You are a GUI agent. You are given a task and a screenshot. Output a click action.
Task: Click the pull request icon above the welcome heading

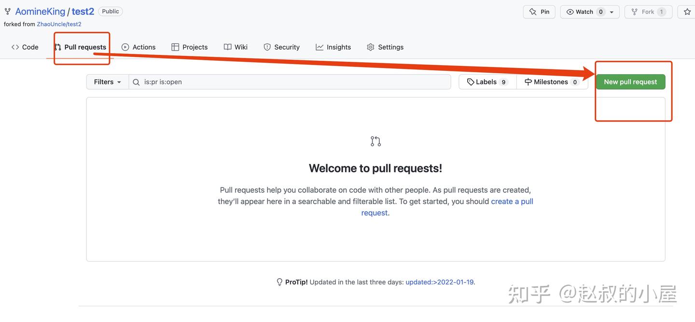[x=375, y=141]
